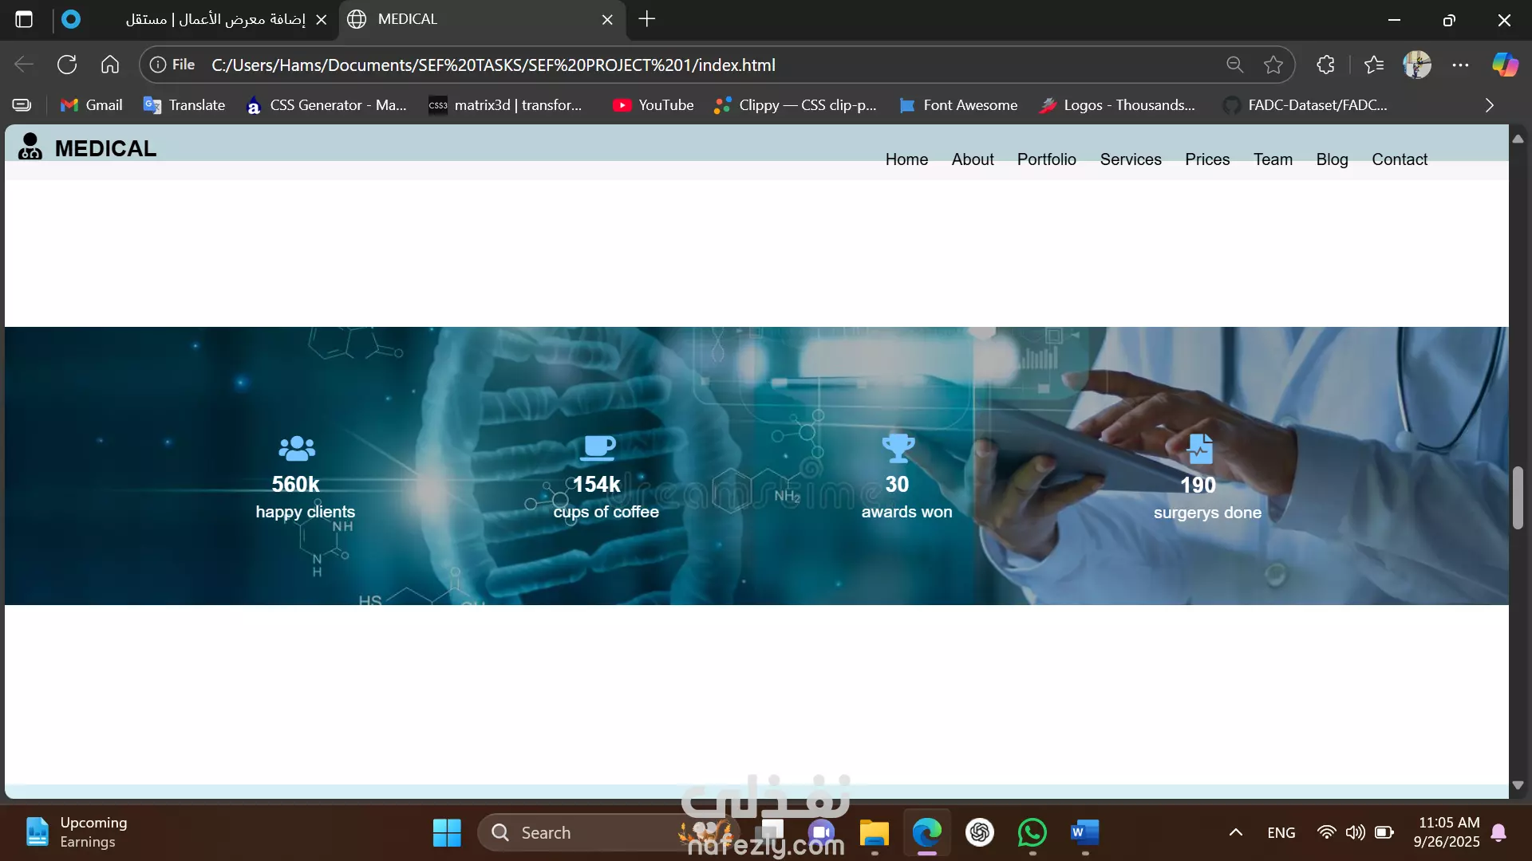Image resolution: width=1532 pixels, height=861 pixels.
Task: Click the MEDICAL doctor logo icon
Action: (30, 147)
